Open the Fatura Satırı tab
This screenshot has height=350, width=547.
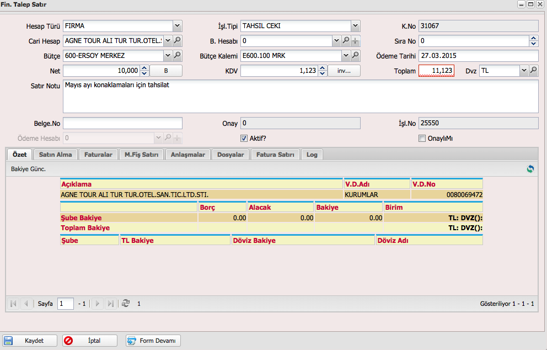(x=275, y=155)
